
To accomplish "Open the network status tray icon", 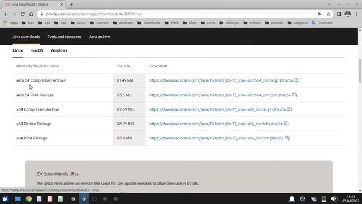I will (313, 199).
